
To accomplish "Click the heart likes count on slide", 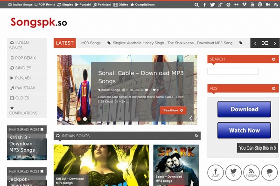I will (x=156, y=90).
